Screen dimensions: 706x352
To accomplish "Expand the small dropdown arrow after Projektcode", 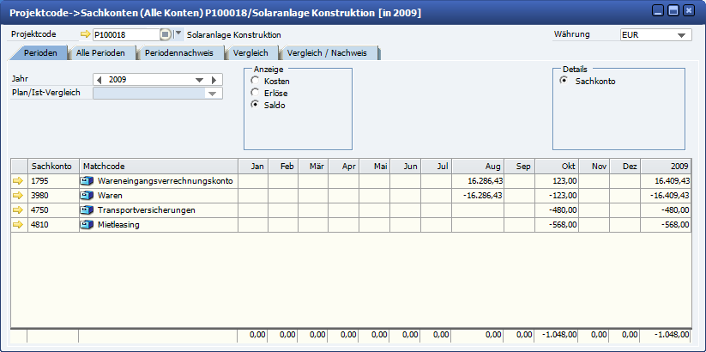I will [178, 33].
